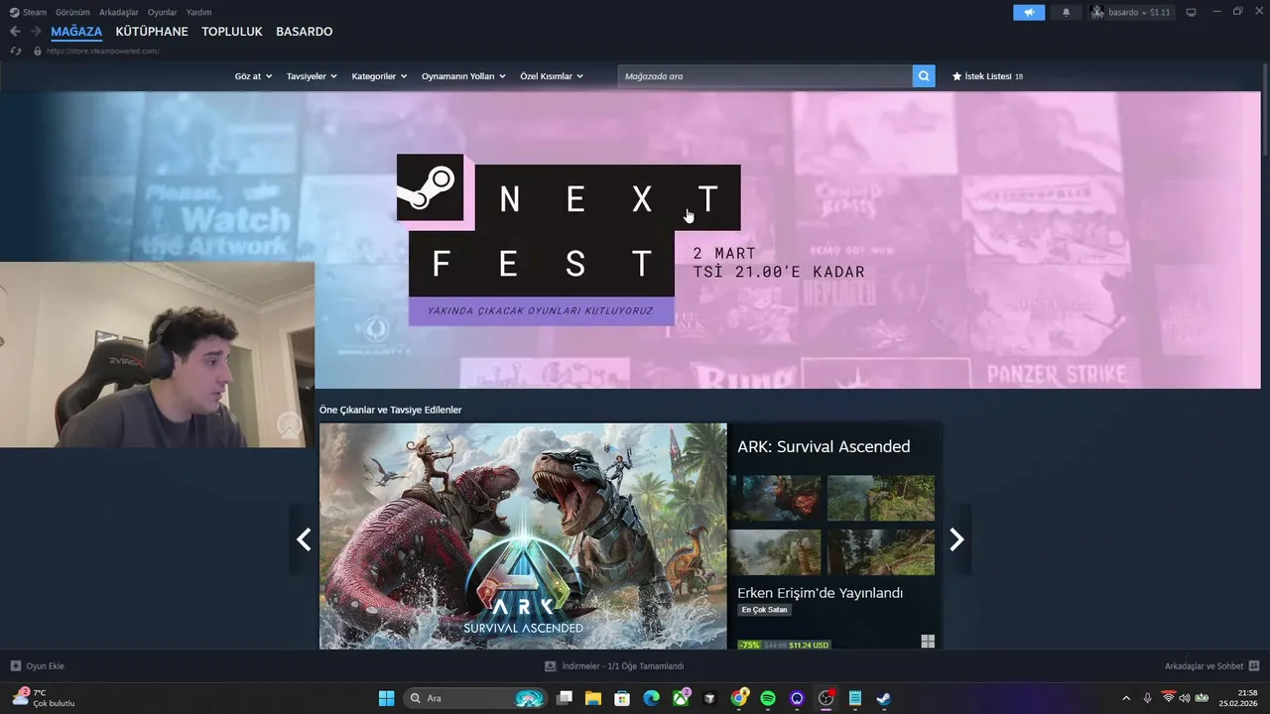Show previous featured game

pos(304,538)
